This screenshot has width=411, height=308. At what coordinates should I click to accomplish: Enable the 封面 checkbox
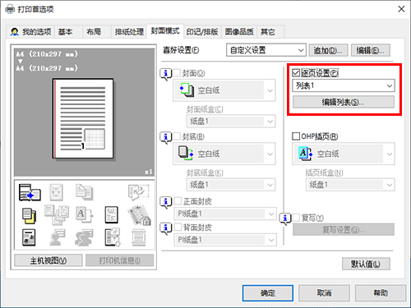177,73
